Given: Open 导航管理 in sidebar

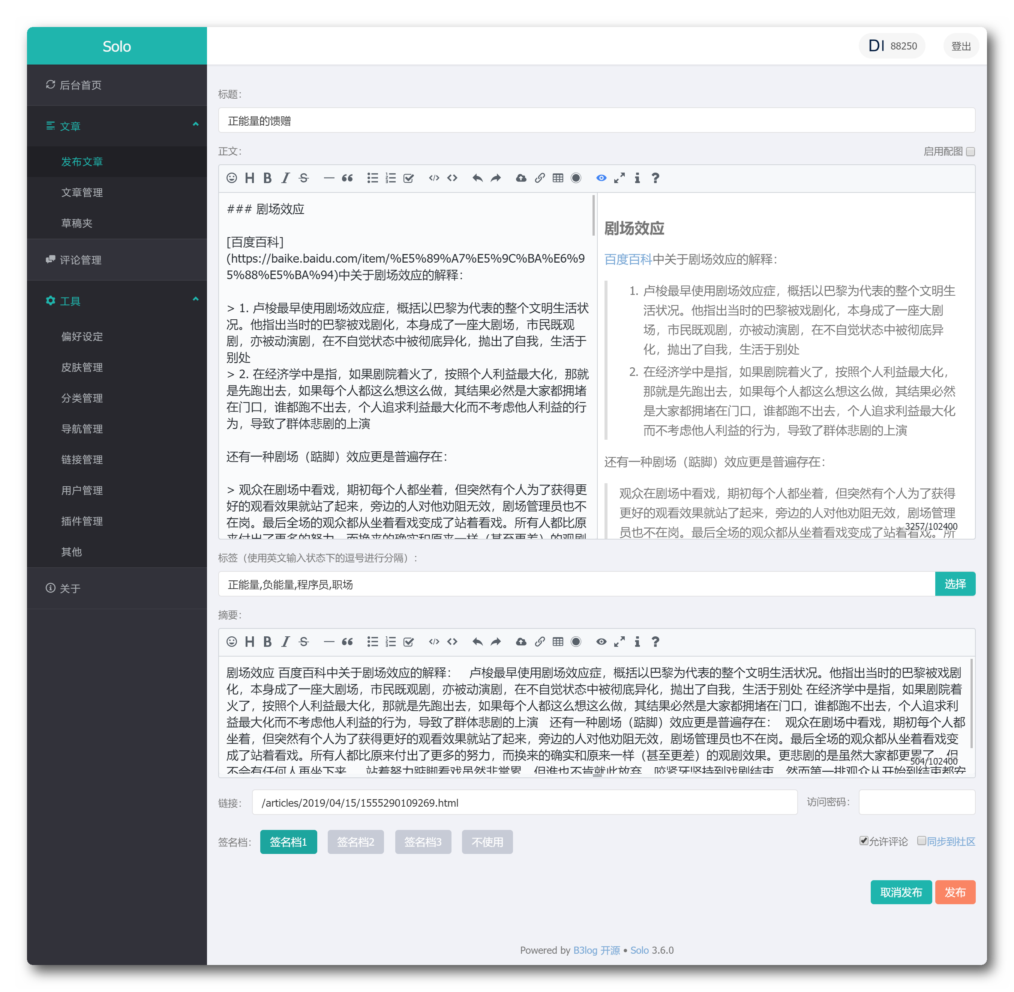Looking at the screenshot, I should pos(117,429).
